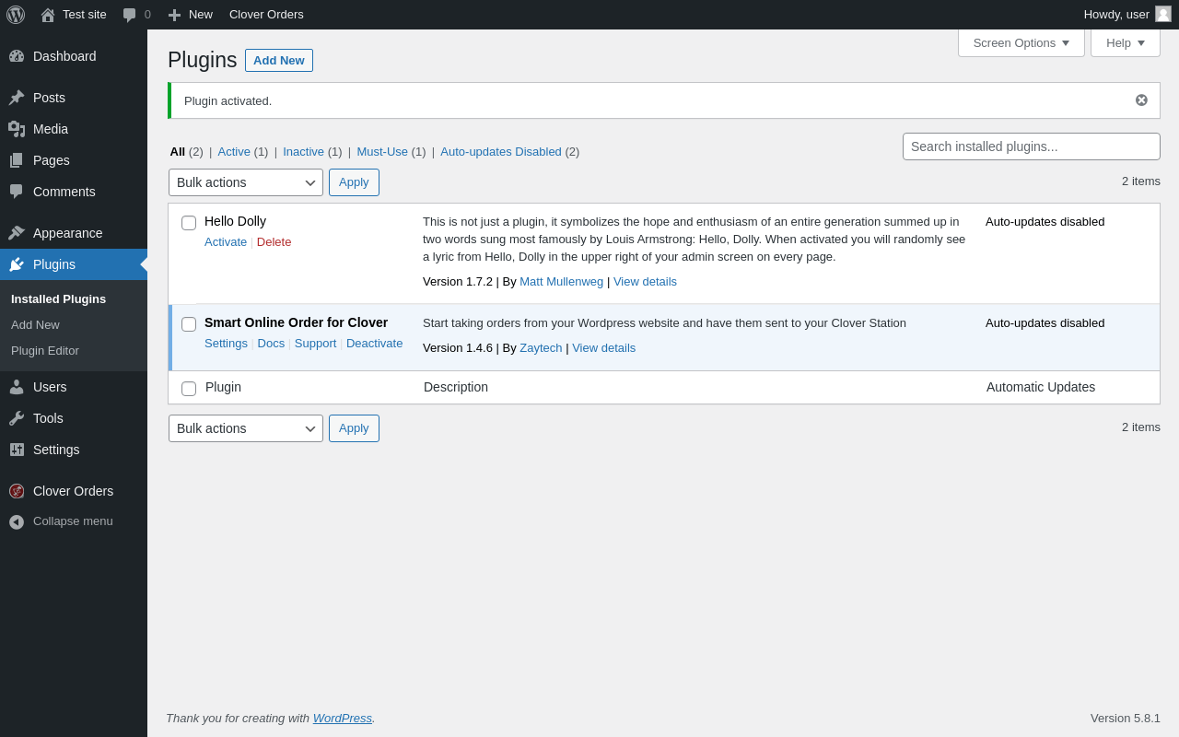The image size is (1179, 737).
Task: Click the Add New button beside Plugins
Action: [x=278, y=61]
